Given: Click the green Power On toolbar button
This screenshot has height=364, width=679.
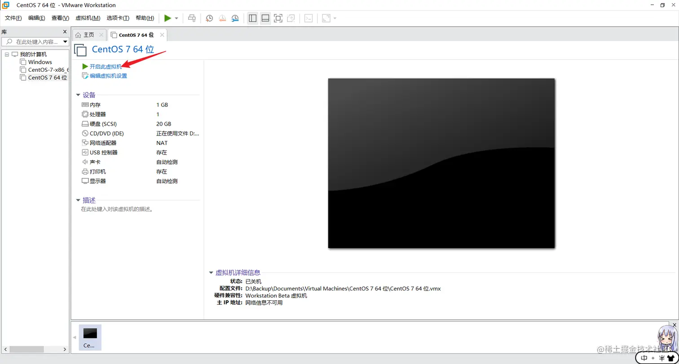Looking at the screenshot, I should [x=168, y=18].
